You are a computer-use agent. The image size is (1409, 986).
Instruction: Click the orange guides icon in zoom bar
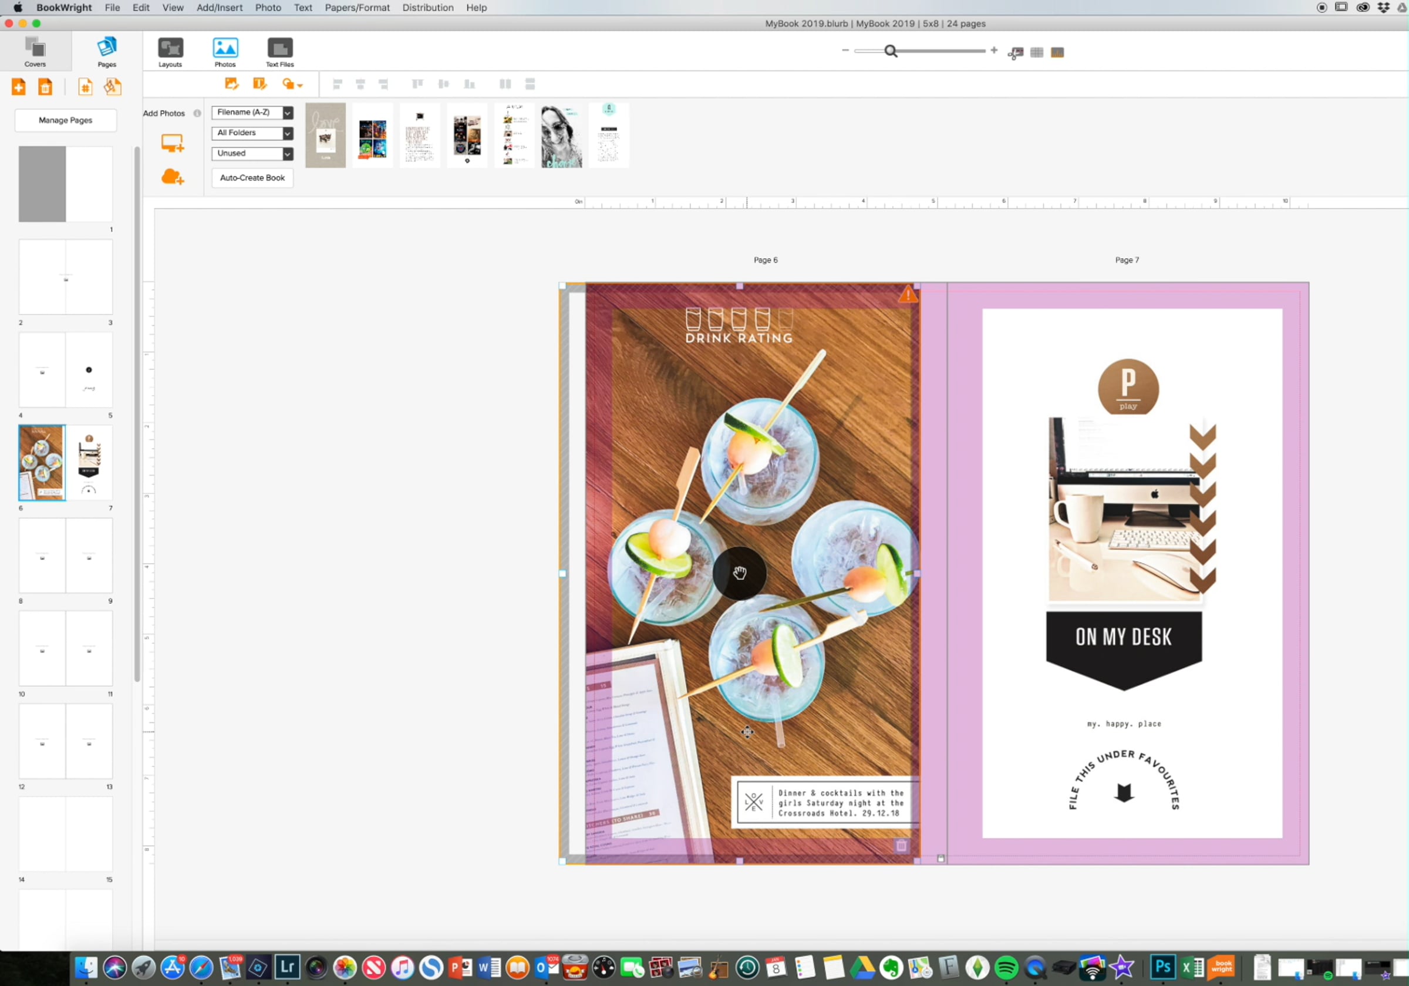tap(1057, 53)
